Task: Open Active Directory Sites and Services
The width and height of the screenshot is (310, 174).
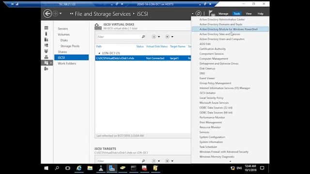Action: pos(219,34)
